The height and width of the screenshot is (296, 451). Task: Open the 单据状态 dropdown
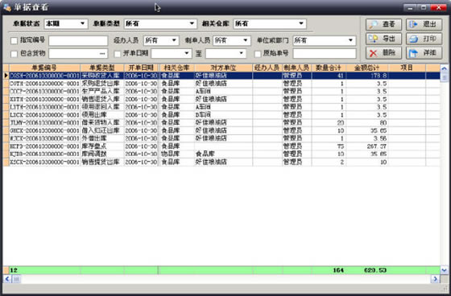click(65, 23)
